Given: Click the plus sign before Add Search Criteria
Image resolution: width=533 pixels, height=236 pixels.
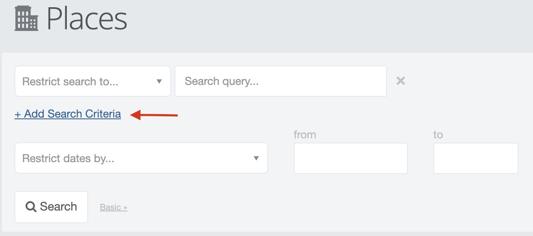Looking at the screenshot, I should pos(18,115).
